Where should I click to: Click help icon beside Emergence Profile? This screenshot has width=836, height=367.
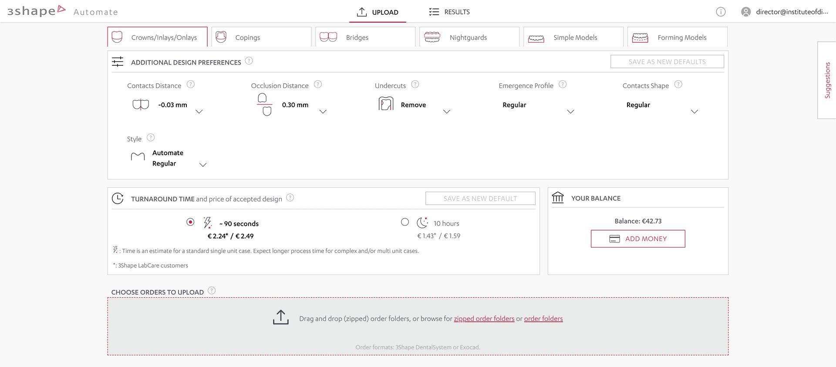pyautogui.click(x=563, y=85)
